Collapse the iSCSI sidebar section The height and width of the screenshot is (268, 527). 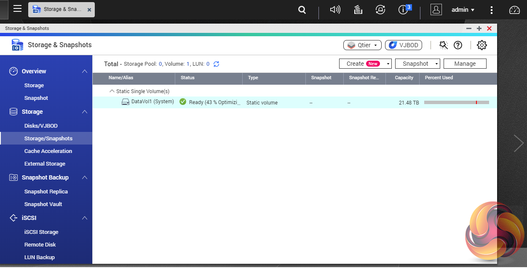pyautogui.click(x=85, y=218)
